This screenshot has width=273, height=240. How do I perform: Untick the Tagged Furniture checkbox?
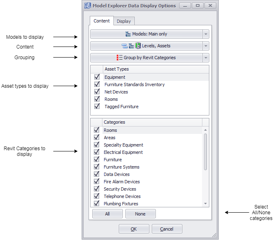[x=97, y=107]
